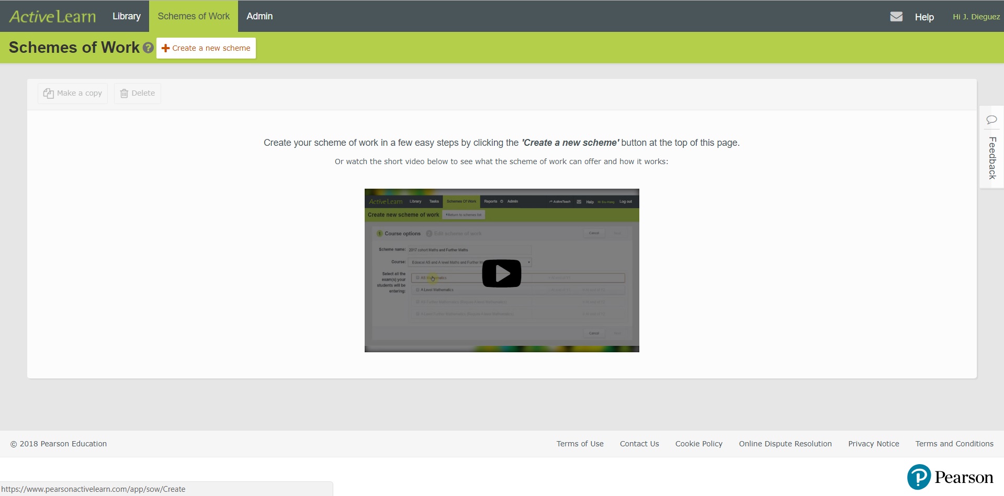The height and width of the screenshot is (496, 1004).
Task: Open Terms and Conditions link
Action: (x=954, y=444)
